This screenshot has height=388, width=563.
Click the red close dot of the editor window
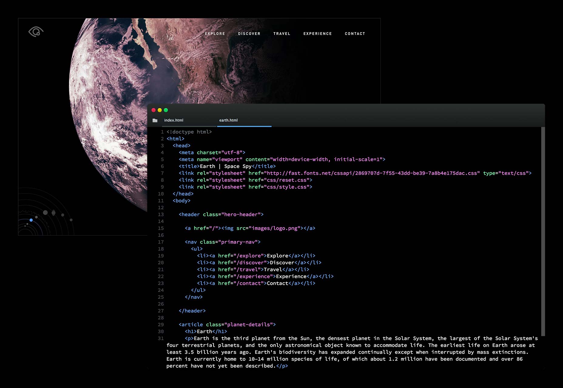point(153,110)
